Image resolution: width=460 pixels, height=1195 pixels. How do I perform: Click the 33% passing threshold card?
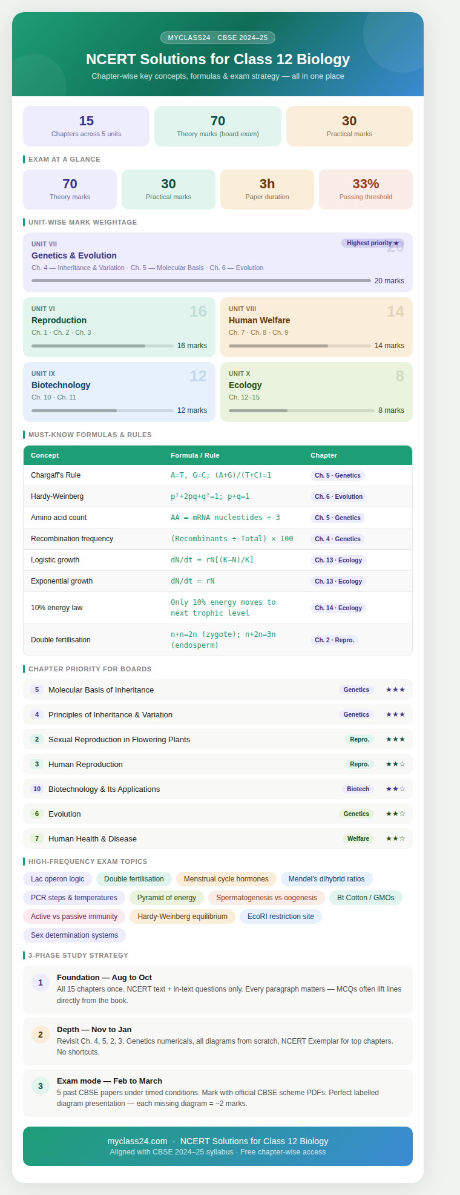pos(366,189)
